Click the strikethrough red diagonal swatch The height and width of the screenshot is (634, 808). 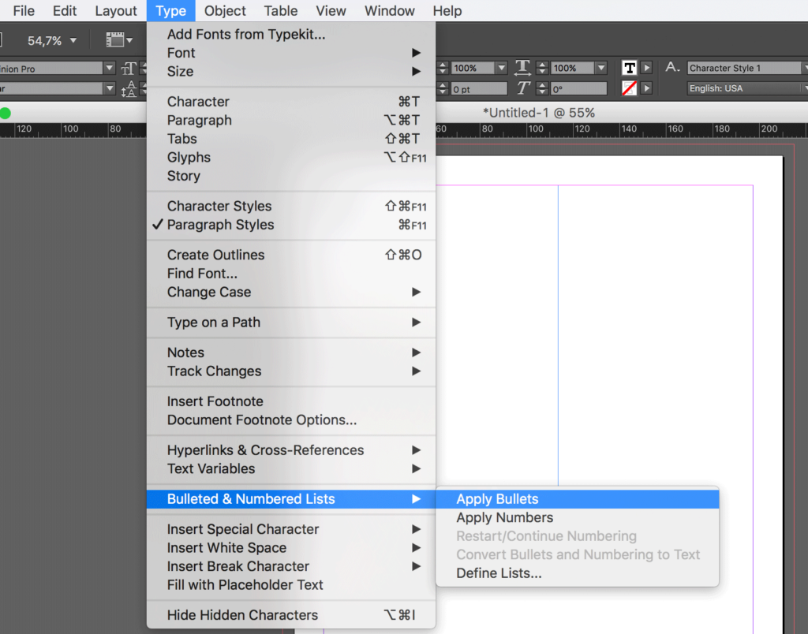(629, 87)
